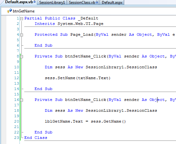Collapse the btnSetName_Click sub
Image resolution: width=176 pixels, height=144 pixels.
pos(21,57)
